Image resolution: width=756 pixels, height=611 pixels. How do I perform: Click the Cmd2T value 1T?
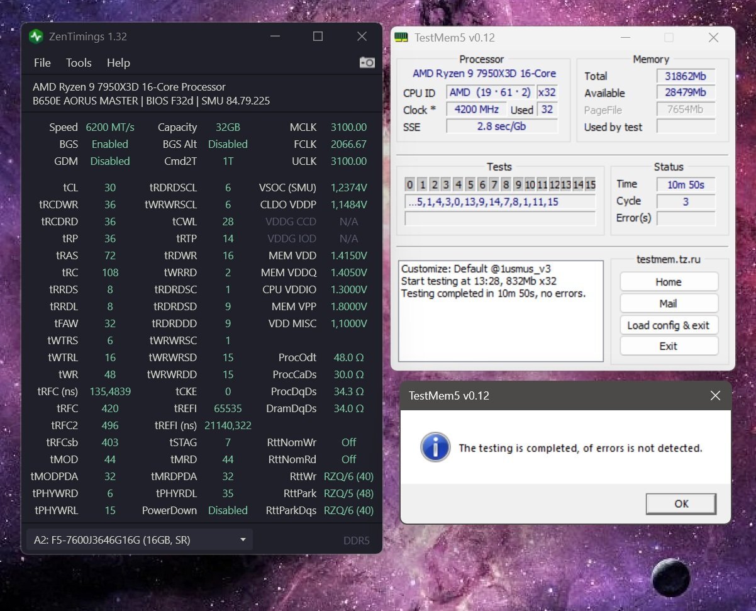click(228, 161)
